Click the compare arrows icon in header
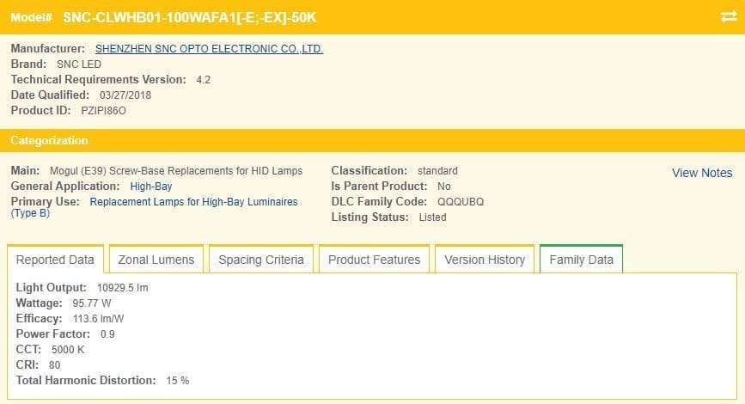This screenshot has height=404, width=745. 729,17
